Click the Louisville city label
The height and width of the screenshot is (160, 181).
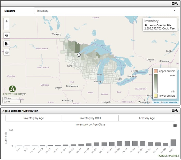[106, 102]
